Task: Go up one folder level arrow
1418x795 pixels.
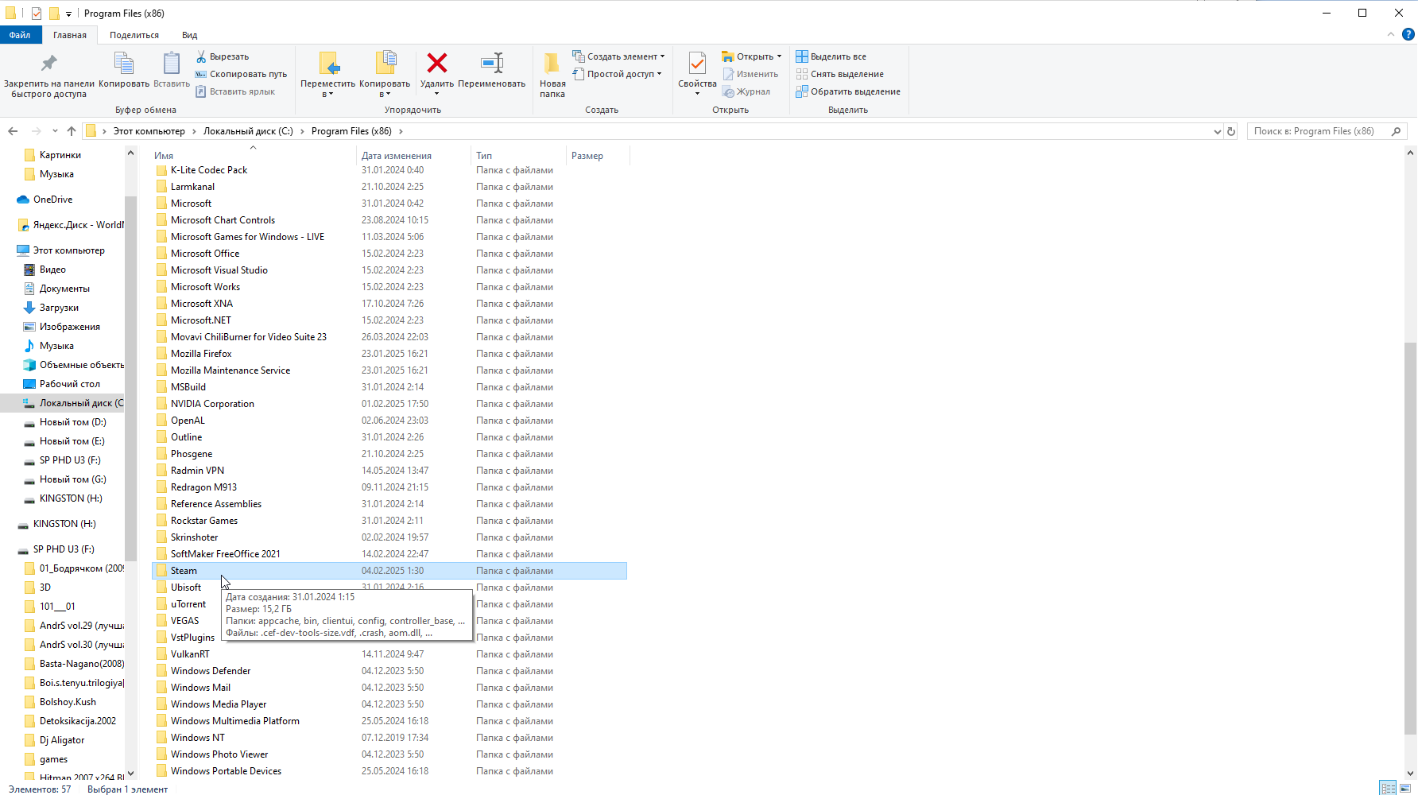Action: pyautogui.click(x=72, y=131)
